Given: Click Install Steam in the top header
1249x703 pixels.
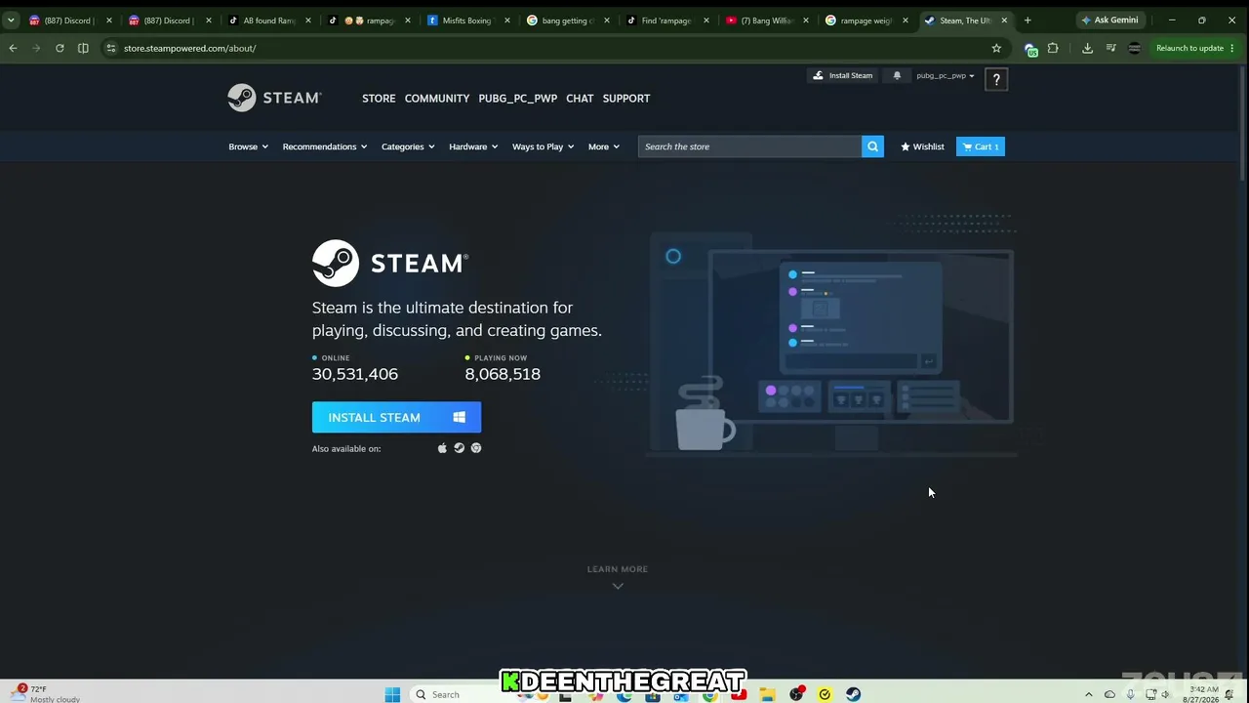Looking at the screenshot, I should tap(843, 75).
